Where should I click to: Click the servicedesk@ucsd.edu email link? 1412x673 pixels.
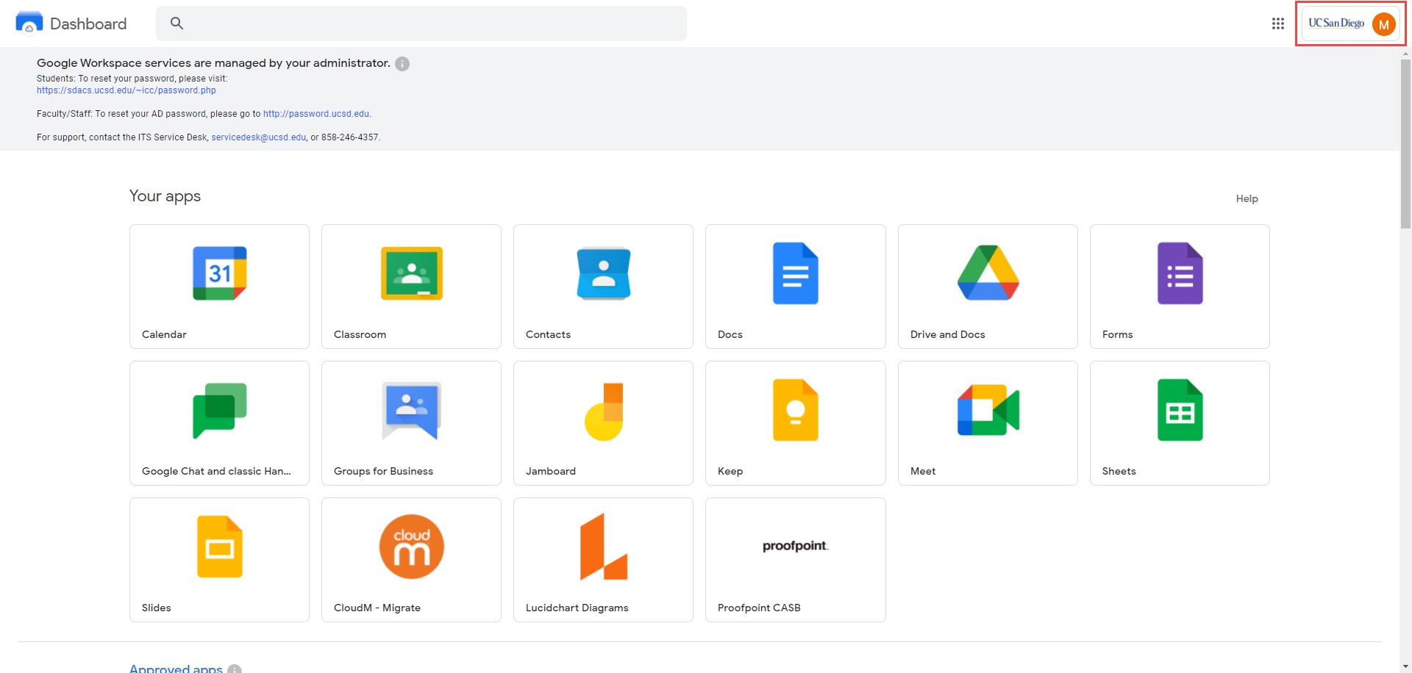point(259,137)
